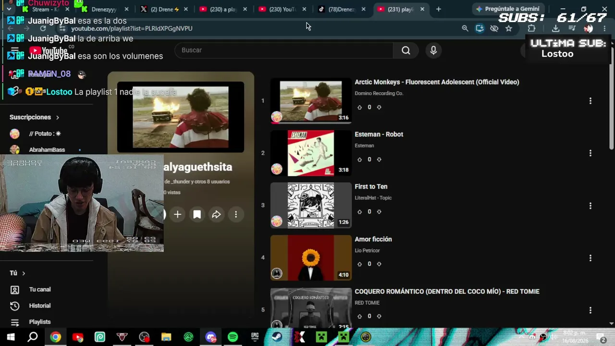
Task: Open the Chrome profile avatar
Action: tap(588, 28)
